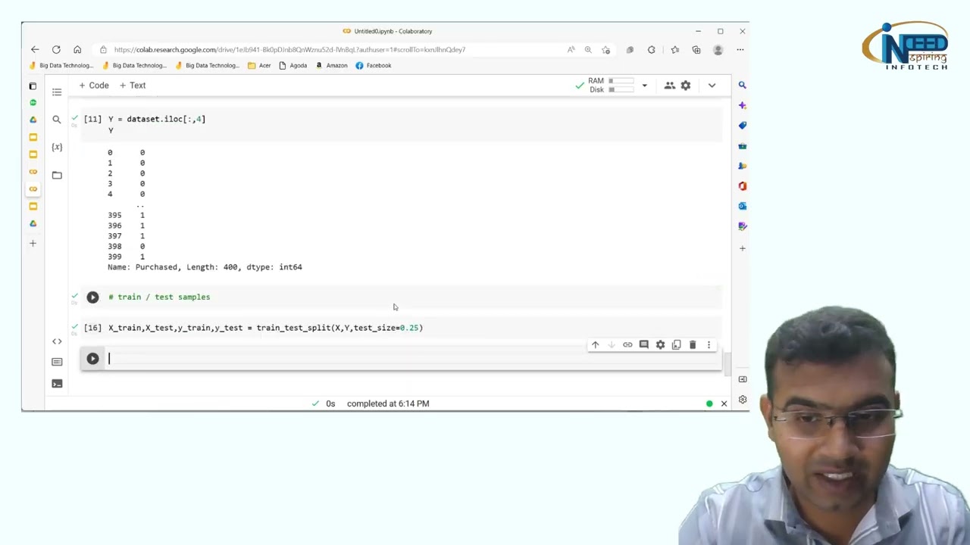Click the 'Y = dataset.iloc[:,4]' code line
The width and height of the screenshot is (970, 545).
pos(157,119)
